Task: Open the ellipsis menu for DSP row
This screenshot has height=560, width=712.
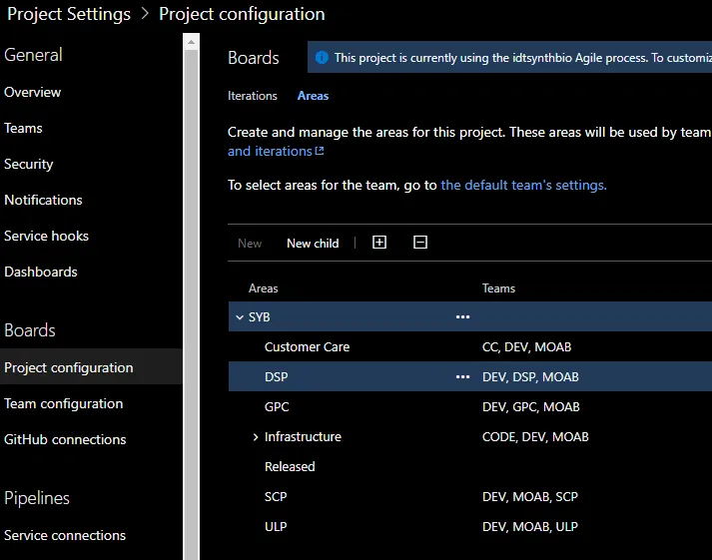Action: 462,377
